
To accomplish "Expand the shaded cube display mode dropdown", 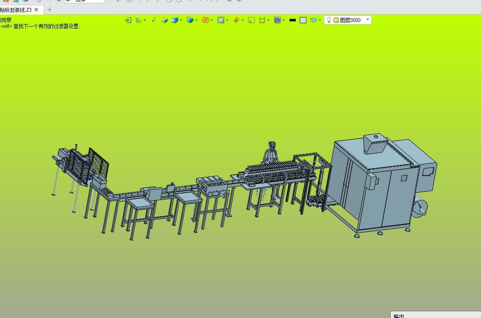I will pos(181,20).
